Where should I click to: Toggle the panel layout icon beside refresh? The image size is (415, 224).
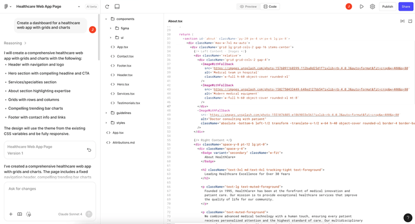click(x=117, y=7)
